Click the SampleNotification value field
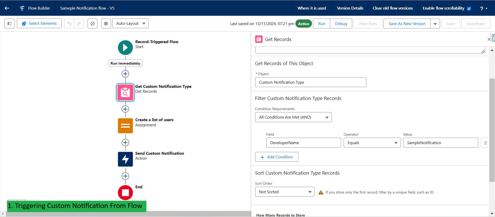 [x=441, y=143]
